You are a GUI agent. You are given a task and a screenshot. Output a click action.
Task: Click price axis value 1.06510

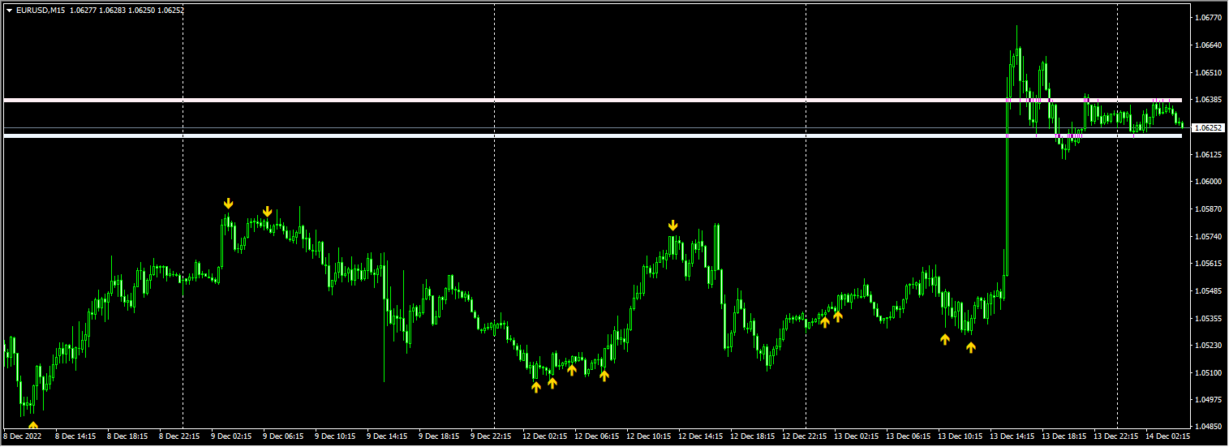coord(1209,72)
